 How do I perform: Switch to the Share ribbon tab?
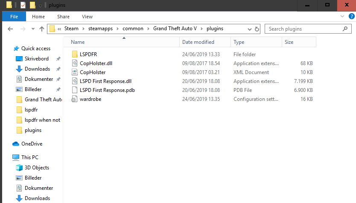click(x=63, y=17)
